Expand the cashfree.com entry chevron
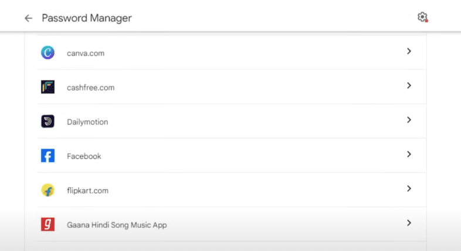Viewport: 461px width, 251px height. click(x=409, y=85)
